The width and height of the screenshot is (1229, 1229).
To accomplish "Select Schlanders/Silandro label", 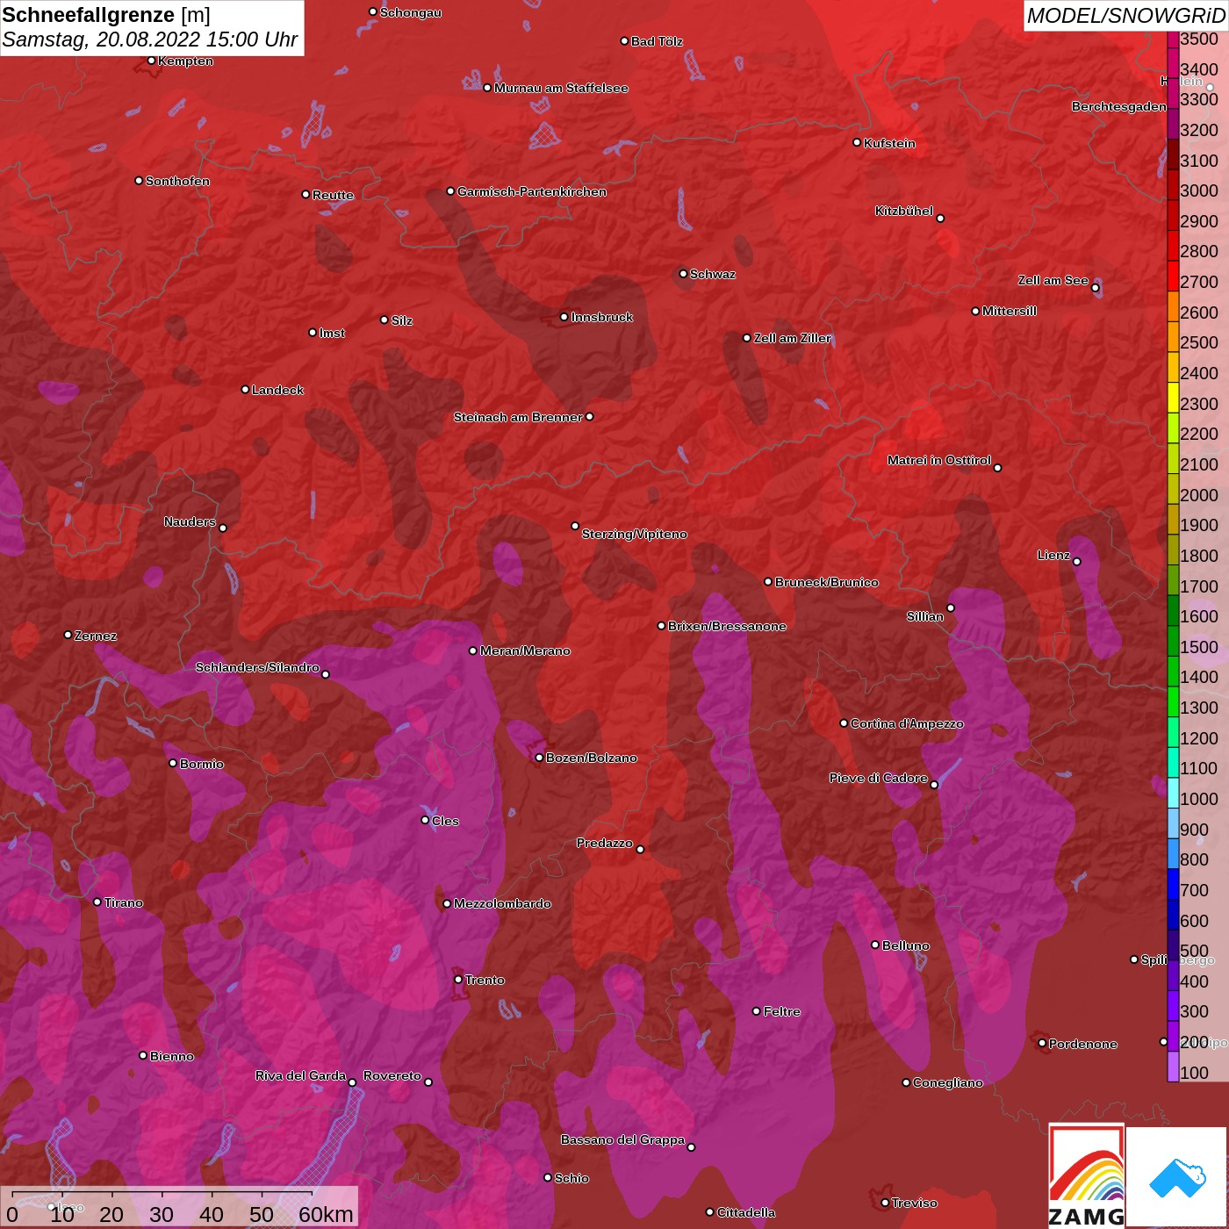I will (257, 667).
